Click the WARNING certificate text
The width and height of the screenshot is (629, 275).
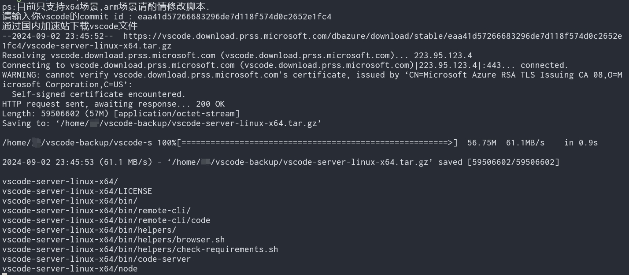[x=312, y=80]
